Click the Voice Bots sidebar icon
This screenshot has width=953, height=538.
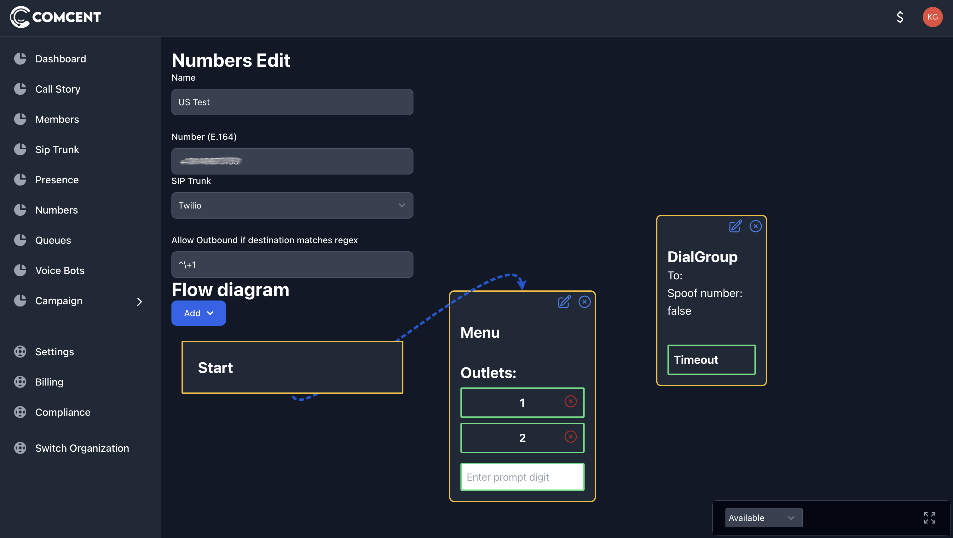coord(20,270)
